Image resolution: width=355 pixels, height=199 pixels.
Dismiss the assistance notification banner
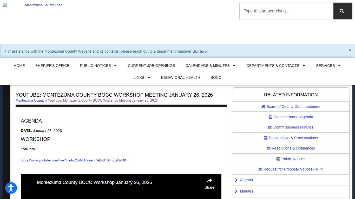pyautogui.click(x=350, y=50)
